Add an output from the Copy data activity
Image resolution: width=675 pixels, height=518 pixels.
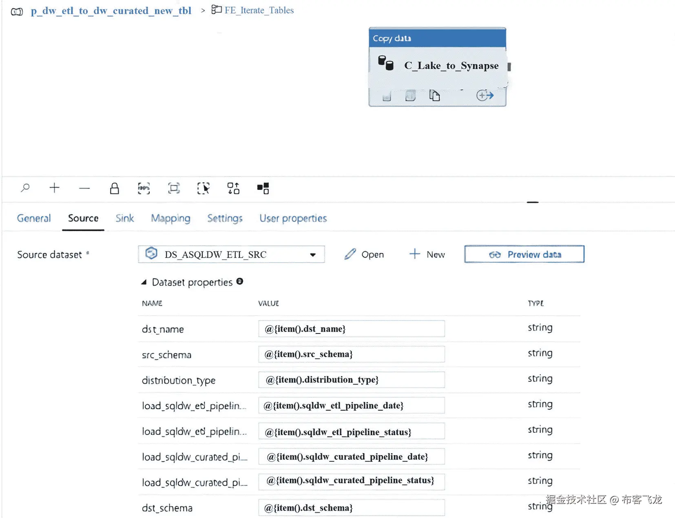click(x=485, y=96)
